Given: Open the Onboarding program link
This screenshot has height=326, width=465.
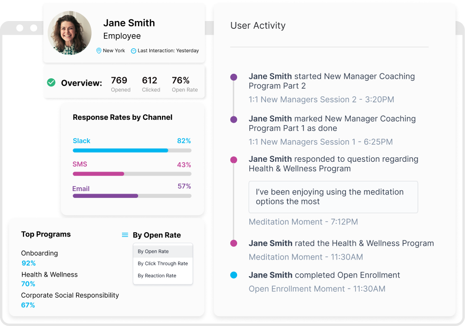Looking at the screenshot, I should click(40, 253).
